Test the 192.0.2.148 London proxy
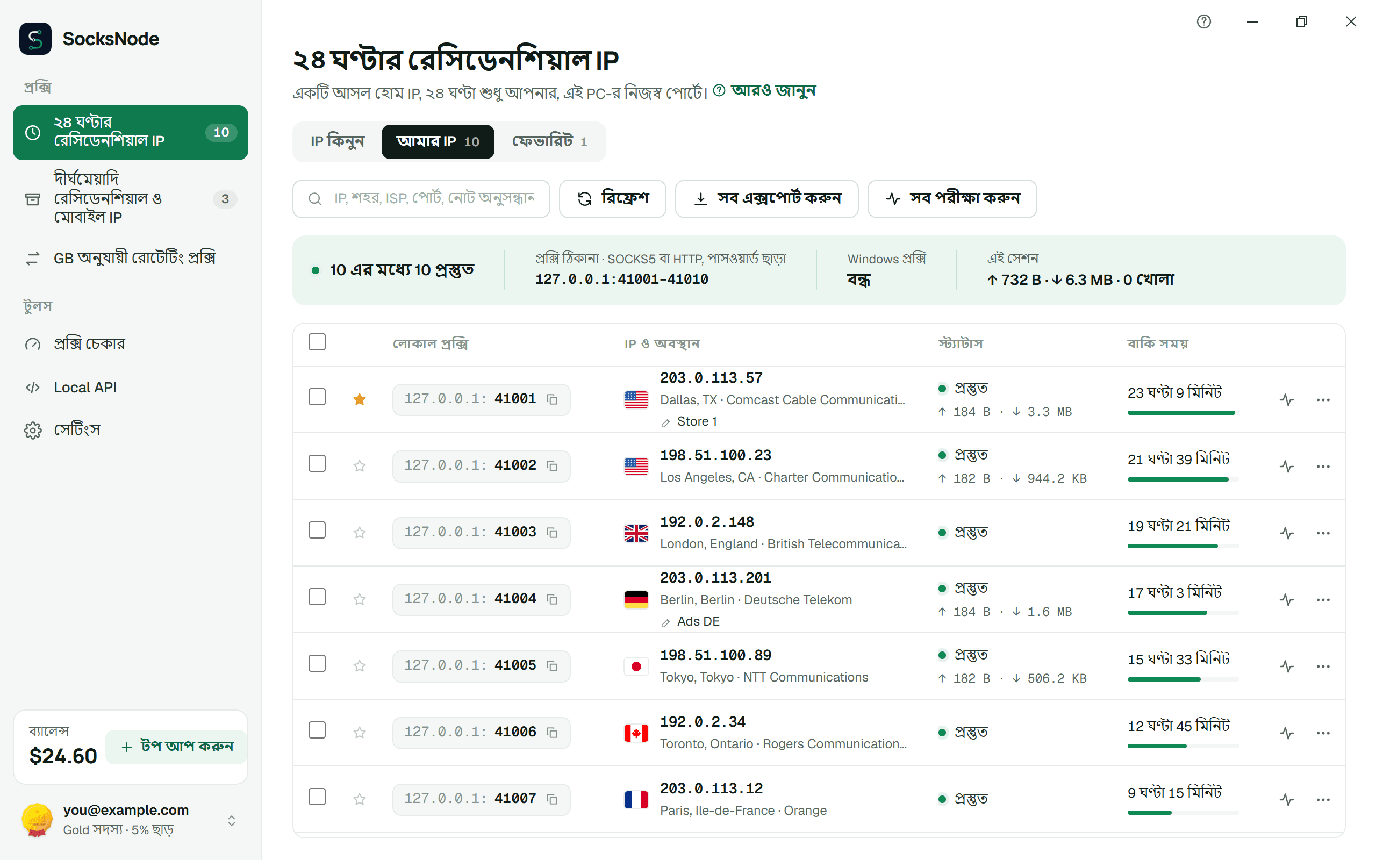 [1287, 532]
